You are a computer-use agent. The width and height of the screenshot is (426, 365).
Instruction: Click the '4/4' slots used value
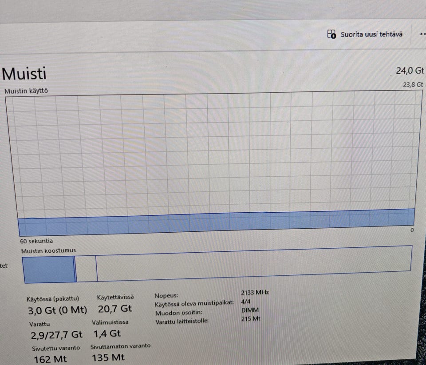click(x=245, y=302)
